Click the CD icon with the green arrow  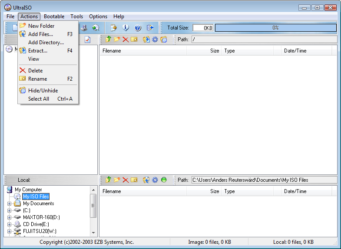96,28
